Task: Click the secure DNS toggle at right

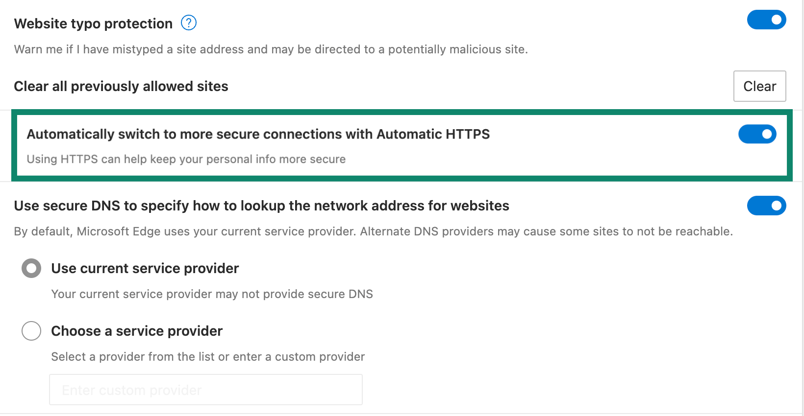Action: (x=766, y=206)
